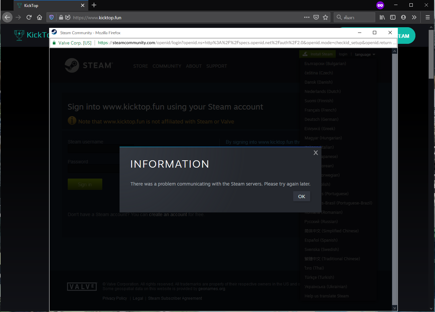Click OK in the Information dialog
The image size is (435, 312).
click(302, 196)
